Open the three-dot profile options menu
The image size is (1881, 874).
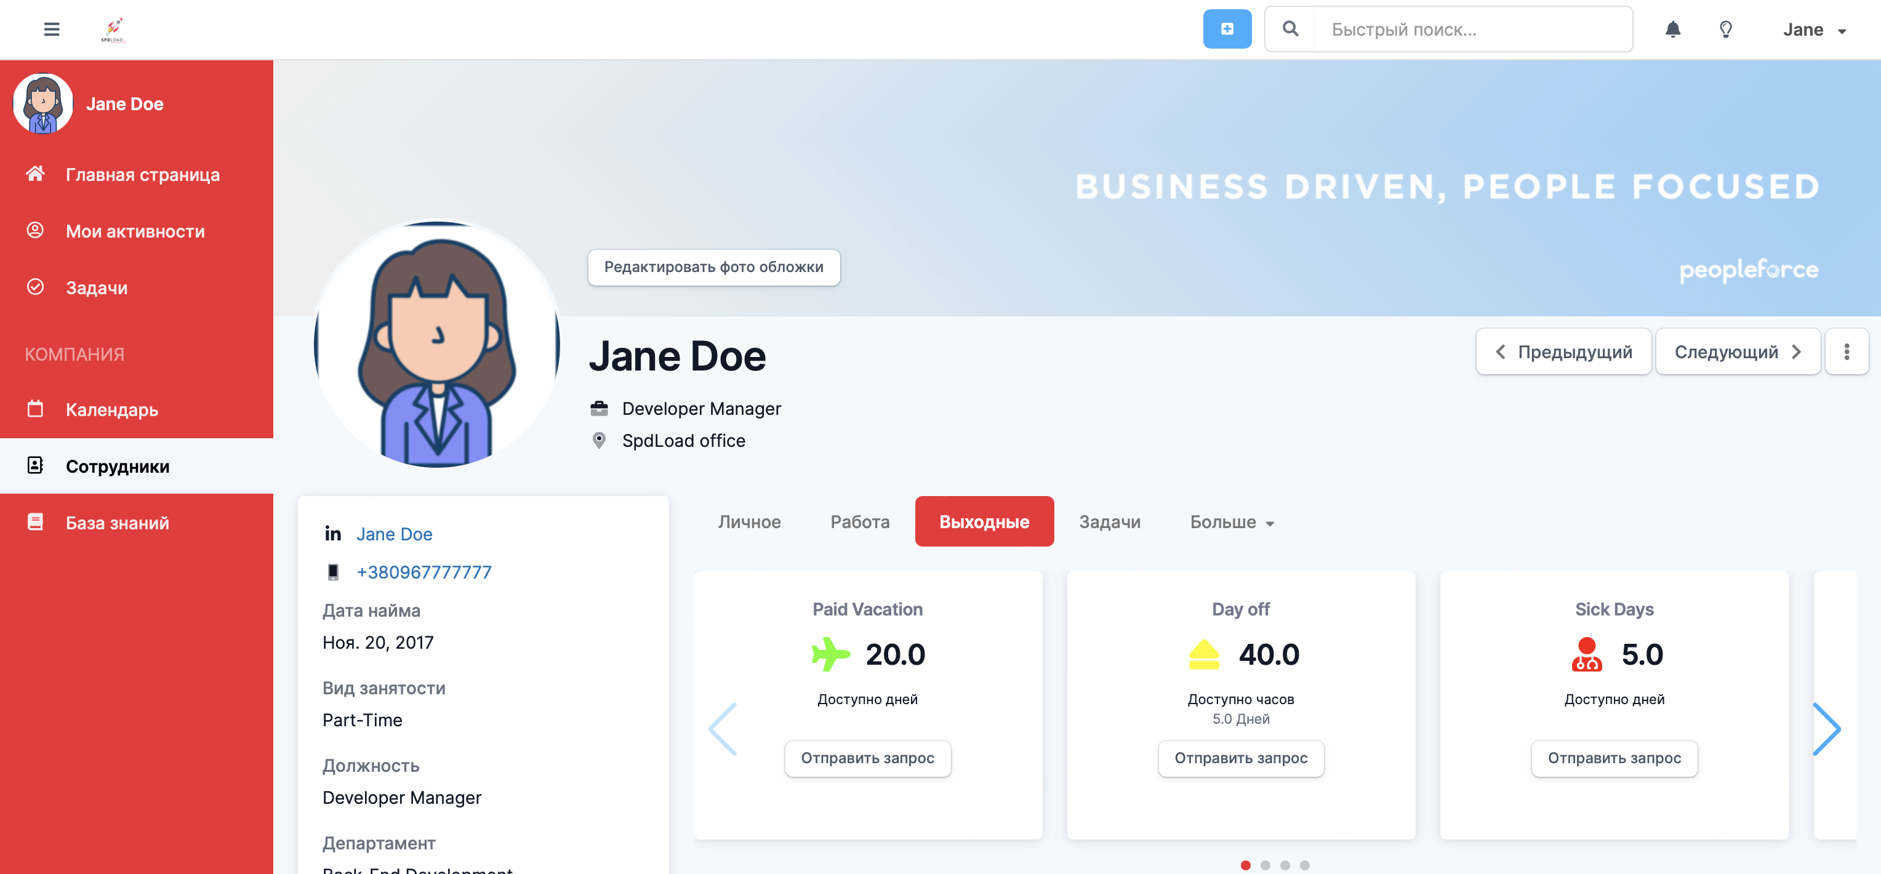pos(1846,352)
